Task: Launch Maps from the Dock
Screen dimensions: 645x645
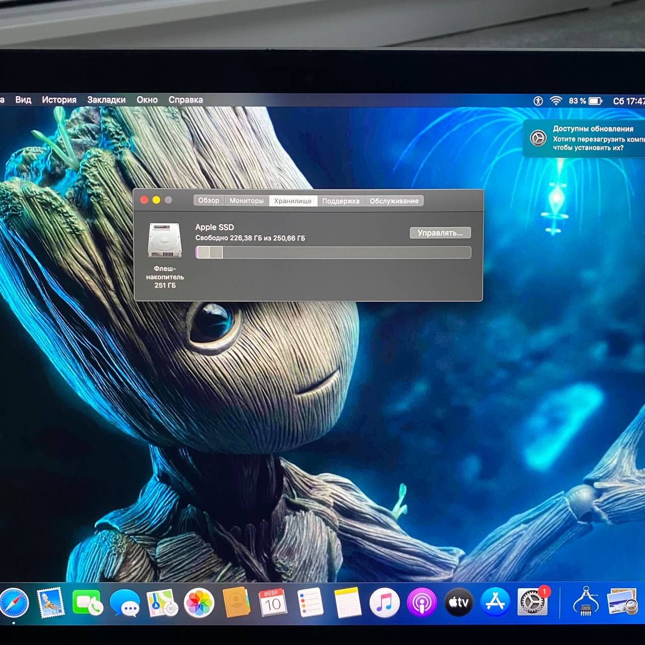Action: 162,603
